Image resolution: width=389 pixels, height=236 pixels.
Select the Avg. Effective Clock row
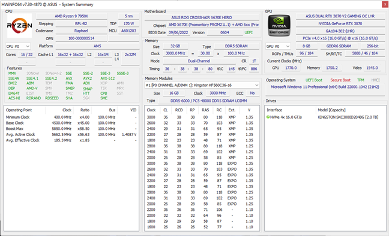(x=71, y=140)
